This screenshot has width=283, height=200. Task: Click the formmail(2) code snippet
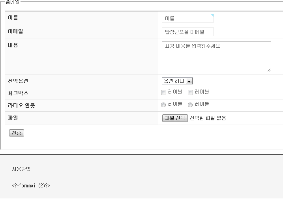coord(31,185)
